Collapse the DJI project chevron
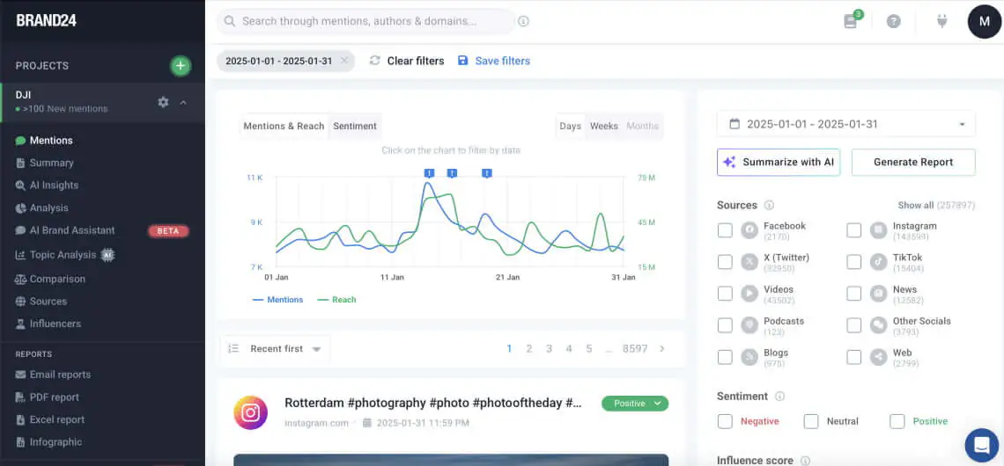 pyautogui.click(x=183, y=102)
